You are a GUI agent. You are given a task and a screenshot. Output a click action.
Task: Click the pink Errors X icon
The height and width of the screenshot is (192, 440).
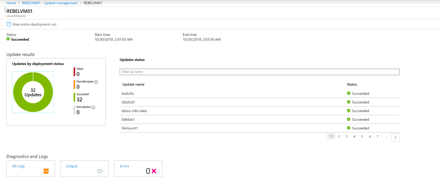click(154, 171)
